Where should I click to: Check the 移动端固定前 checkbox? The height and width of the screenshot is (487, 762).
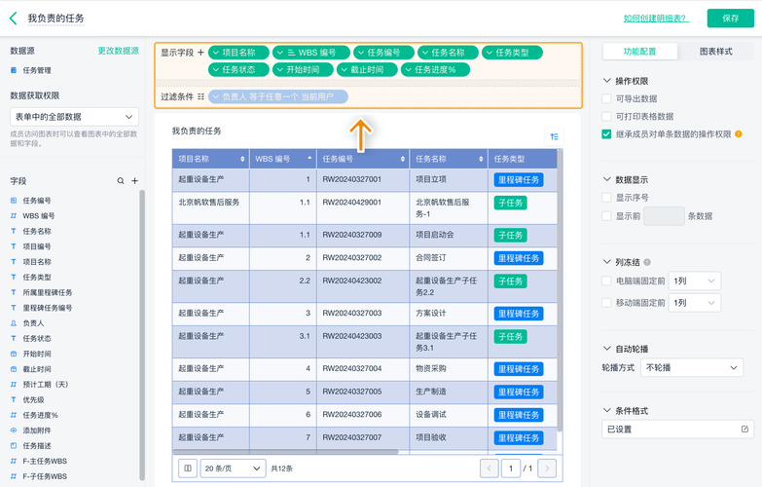coord(606,303)
